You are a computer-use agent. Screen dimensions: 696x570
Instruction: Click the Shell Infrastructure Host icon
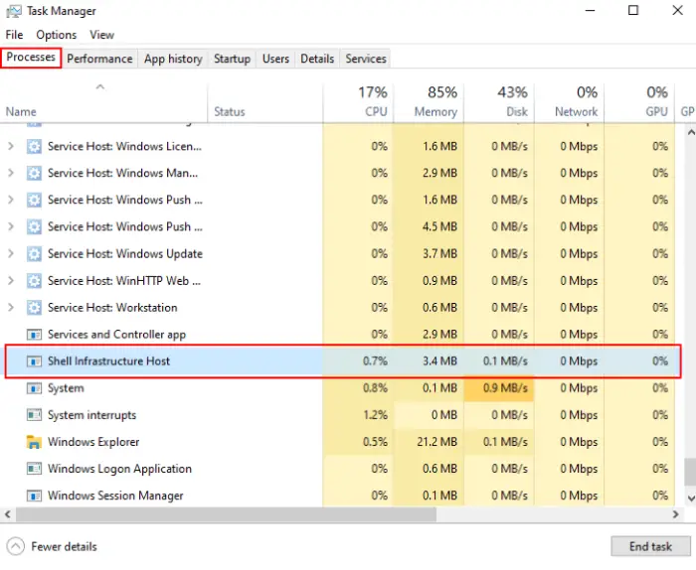pyautogui.click(x=34, y=361)
